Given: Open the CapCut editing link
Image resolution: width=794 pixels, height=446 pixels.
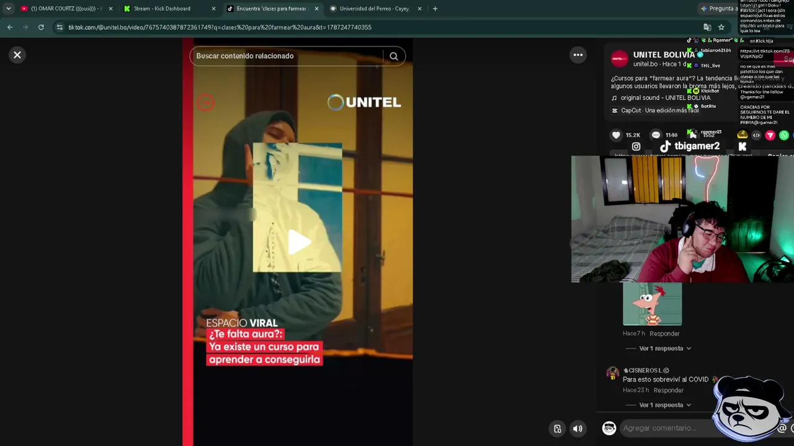Looking at the screenshot, I should [655, 110].
